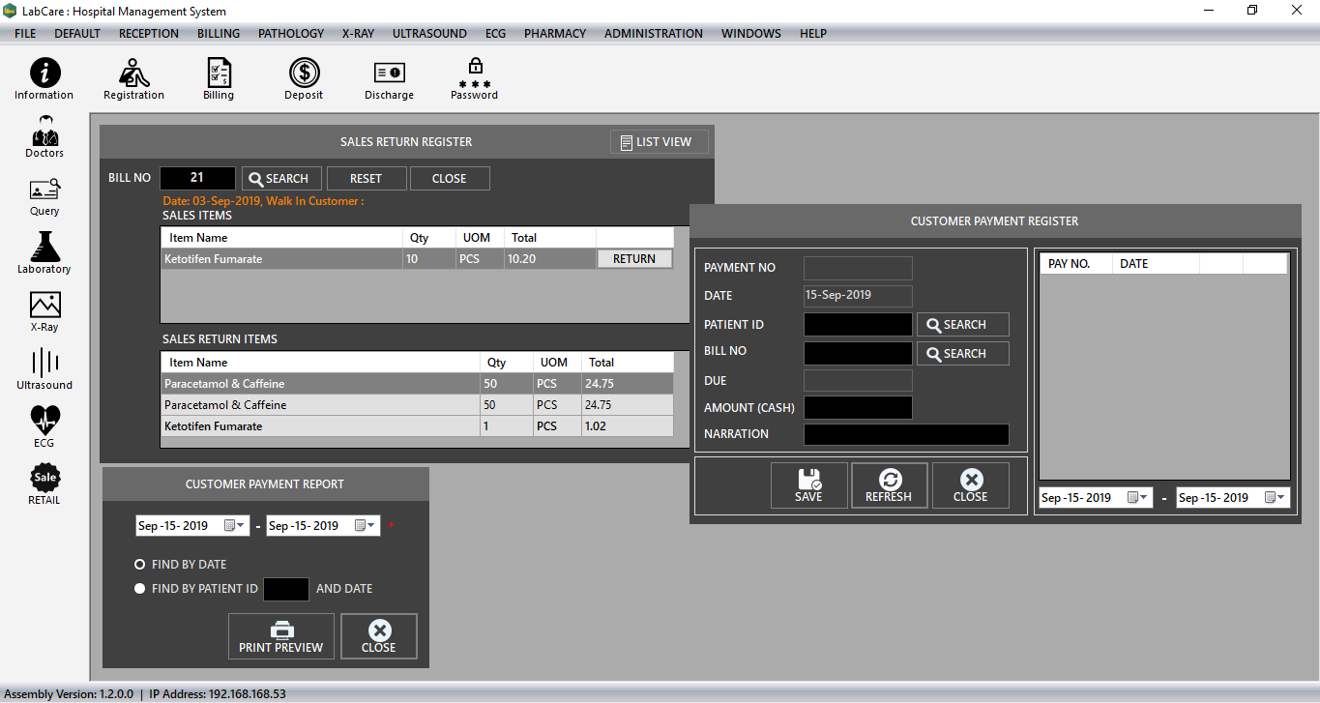Viewport: 1320px width, 703px height.
Task: Open the PATHOLOGY menu
Action: [x=291, y=33]
